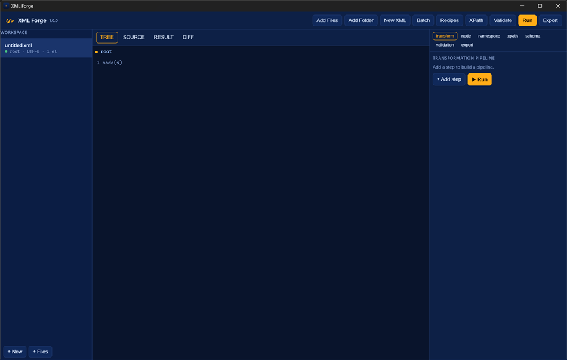Minimize the XML Forge window
The image size is (567, 360).
[x=522, y=6]
